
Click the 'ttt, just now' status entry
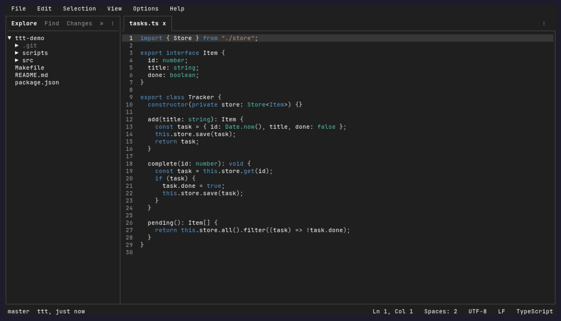point(61,311)
